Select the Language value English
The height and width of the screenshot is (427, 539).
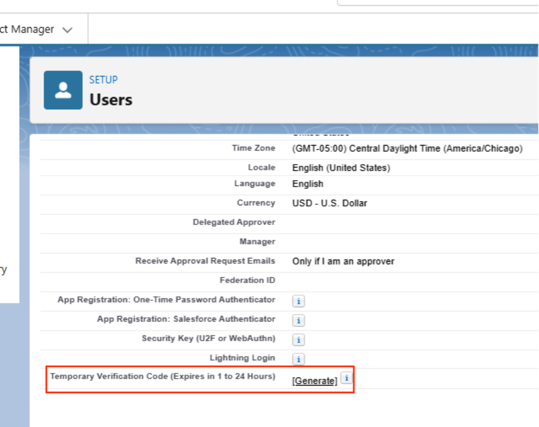pos(308,184)
